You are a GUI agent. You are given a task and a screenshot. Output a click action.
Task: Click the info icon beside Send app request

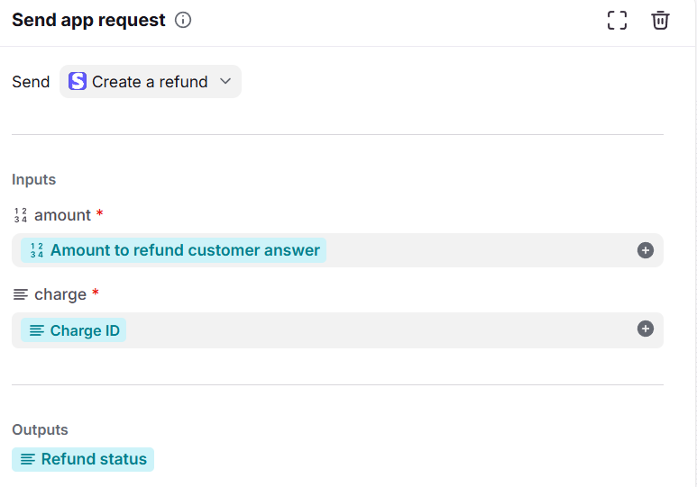[x=183, y=20]
